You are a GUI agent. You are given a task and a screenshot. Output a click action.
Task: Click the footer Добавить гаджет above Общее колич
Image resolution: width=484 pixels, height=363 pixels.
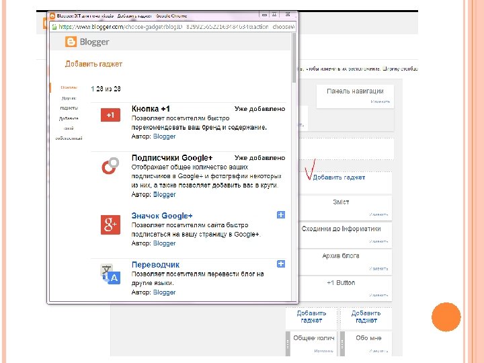[x=311, y=317]
